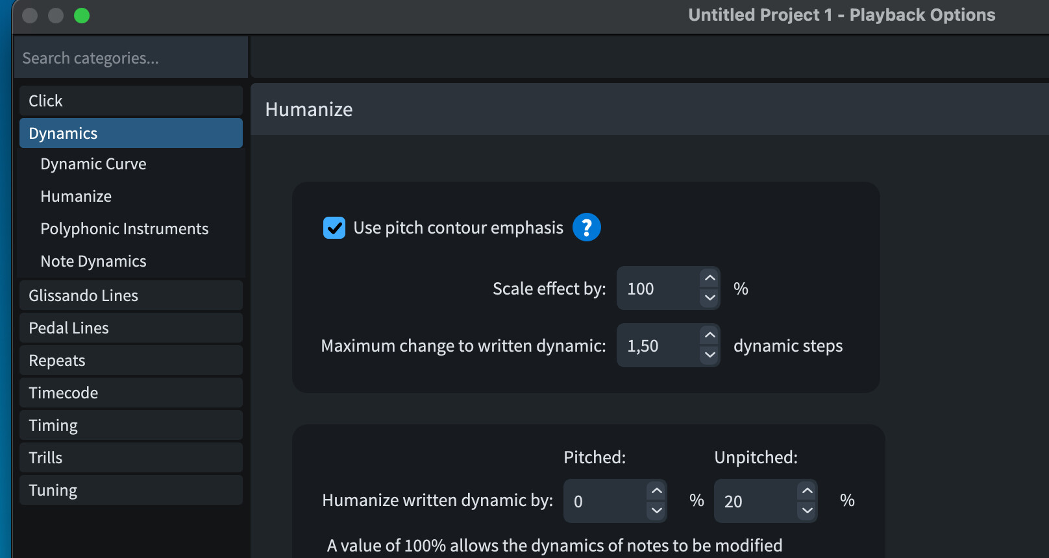Image resolution: width=1049 pixels, height=558 pixels.
Task: Click the green zoom window button
Action: (x=82, y=16)
